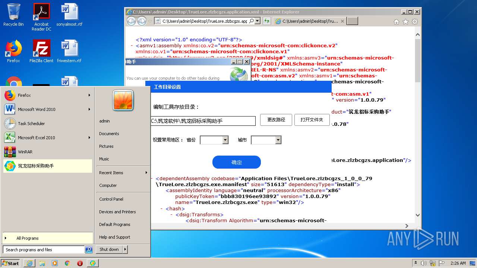The image size is (477, 268).
Task: Click the Shut down button
Action: pyautogui.click(x=109, y=249)
